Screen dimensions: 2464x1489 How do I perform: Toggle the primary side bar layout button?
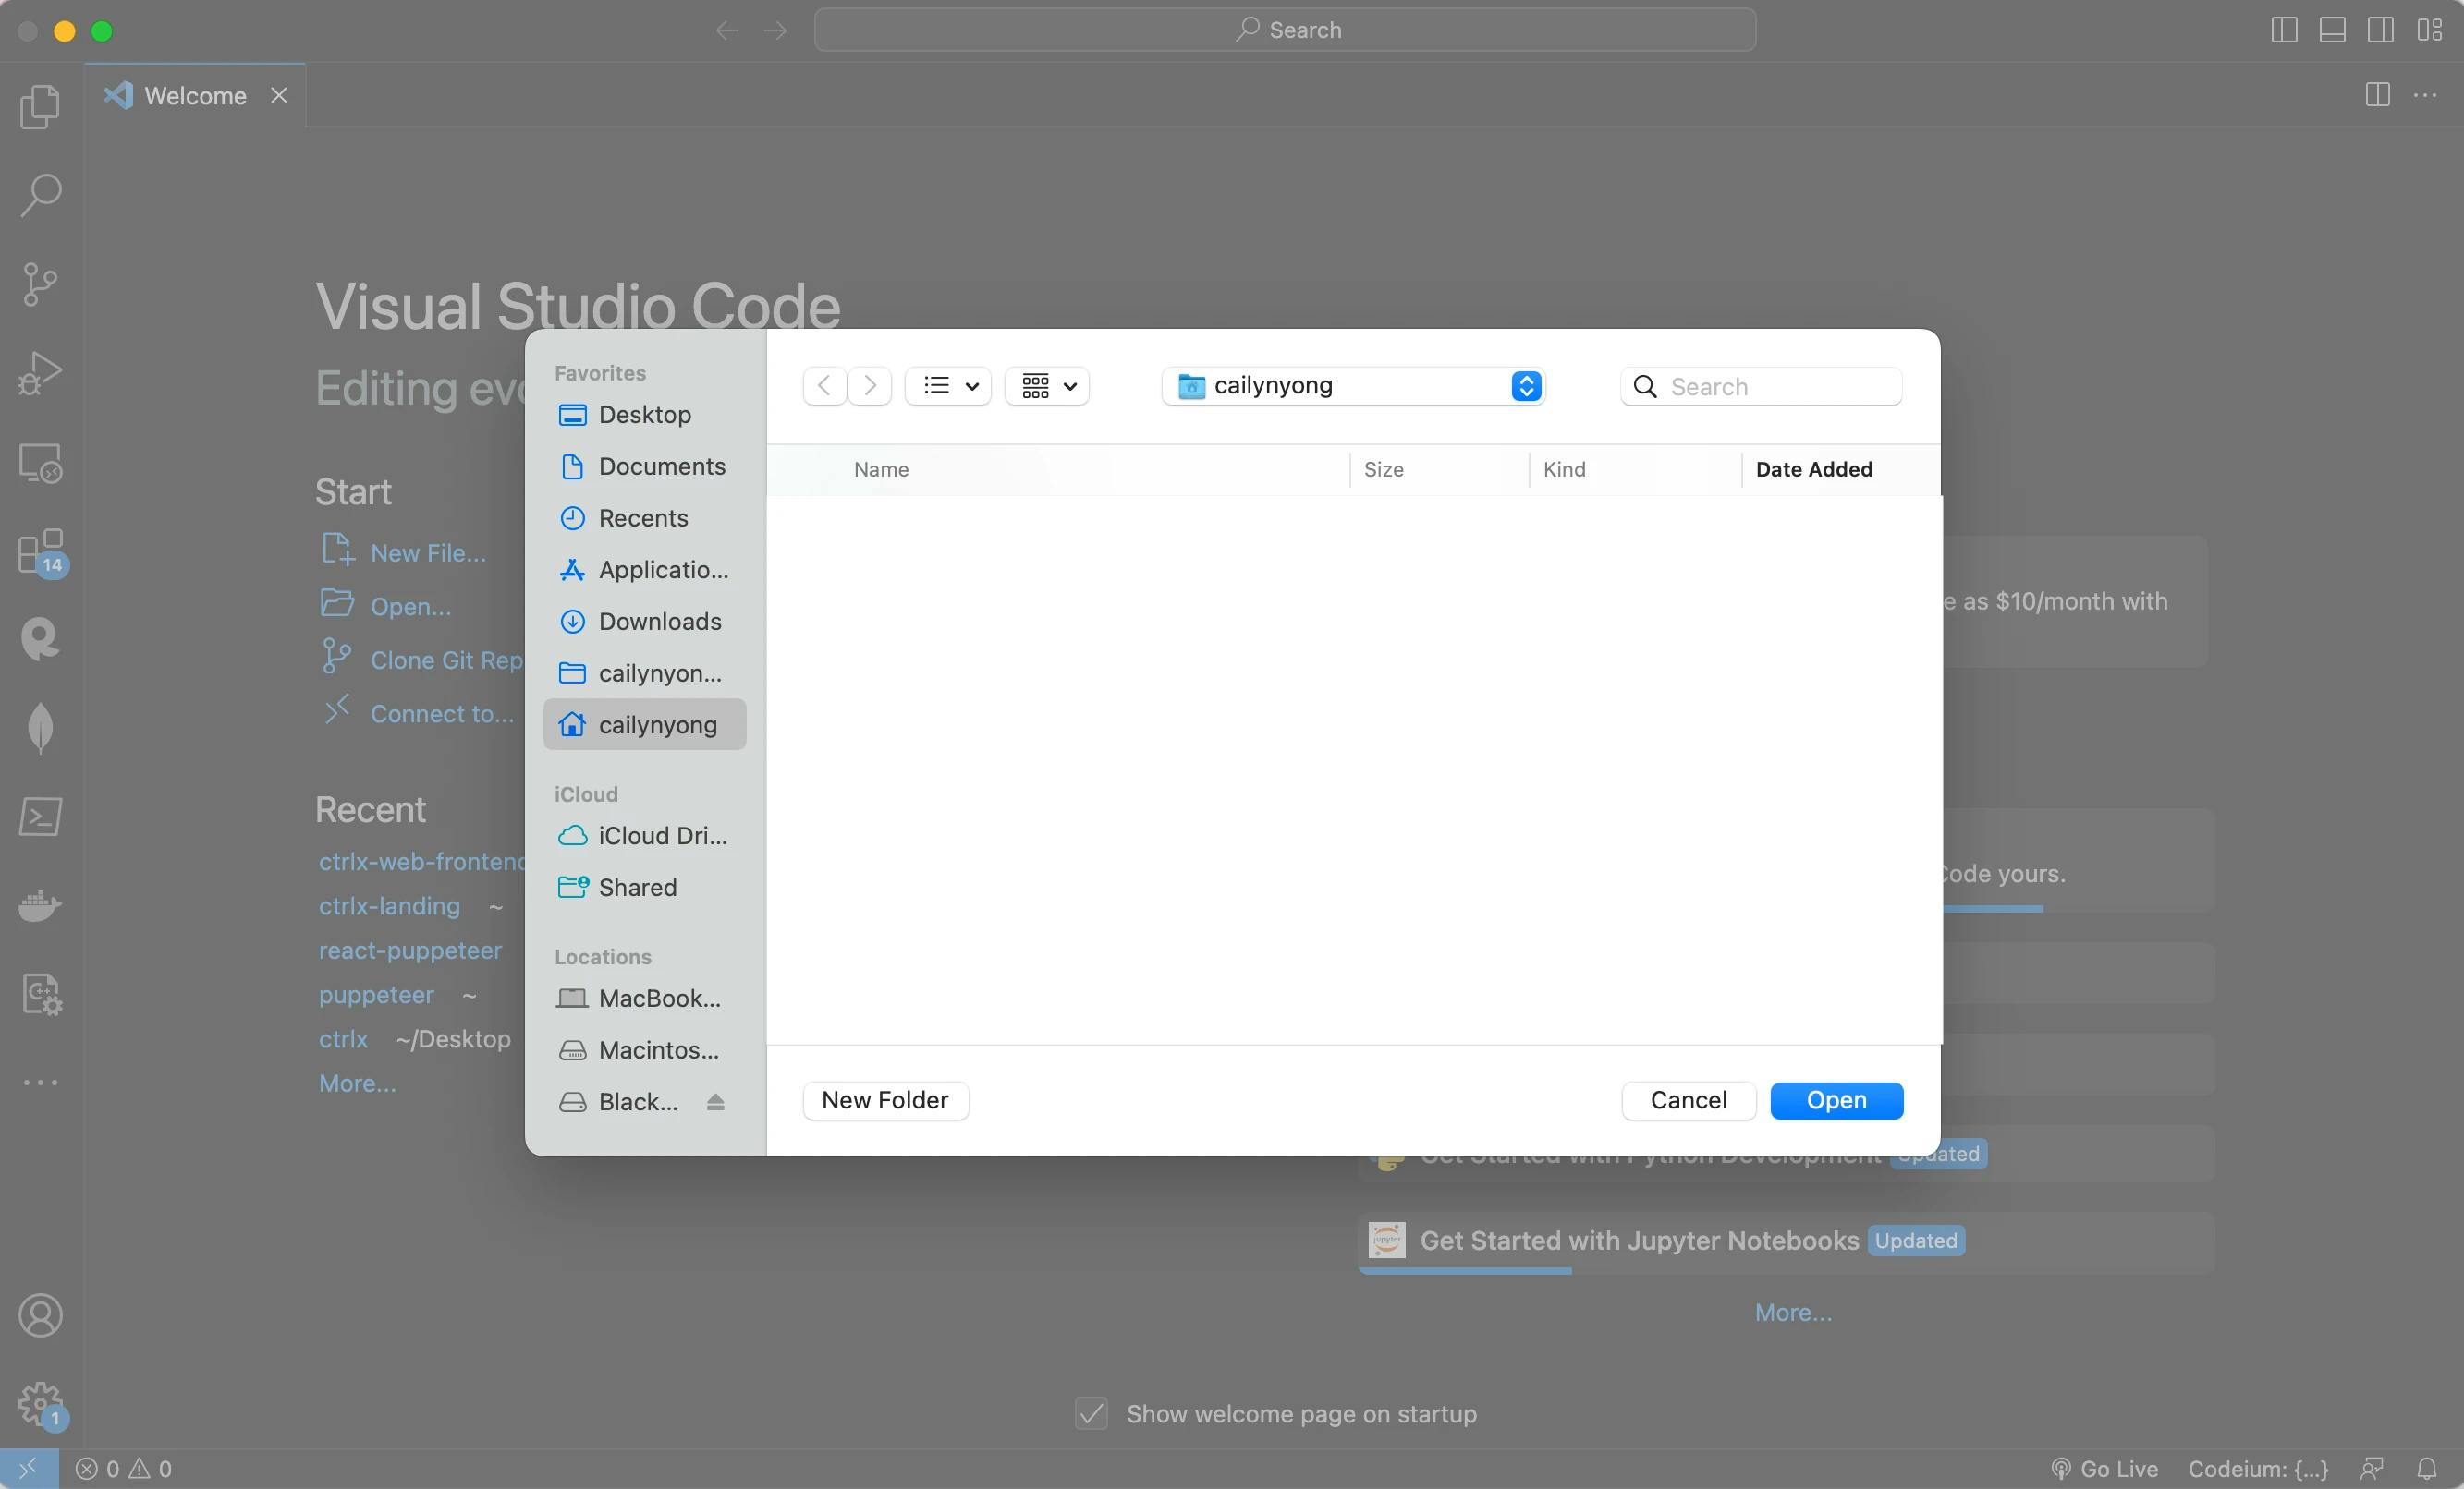tap(2283, 30)
